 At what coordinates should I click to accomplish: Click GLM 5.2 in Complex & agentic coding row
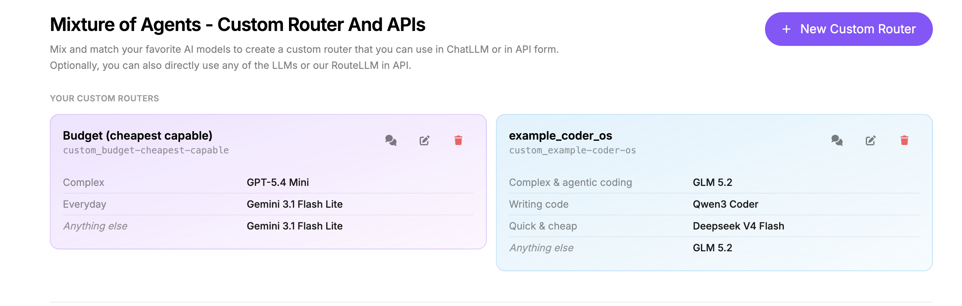712,182
